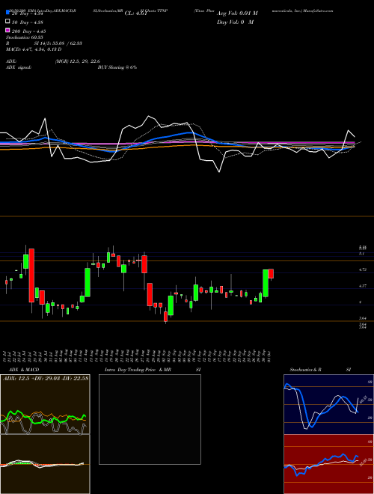374x494 pixels.
Task: Click the Stochastics & RSI panel heading
Action: [x=320, y=370]
